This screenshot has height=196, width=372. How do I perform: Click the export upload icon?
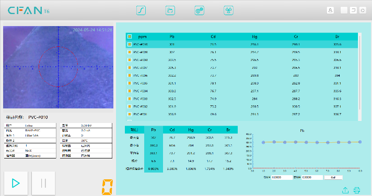[345, 190]
